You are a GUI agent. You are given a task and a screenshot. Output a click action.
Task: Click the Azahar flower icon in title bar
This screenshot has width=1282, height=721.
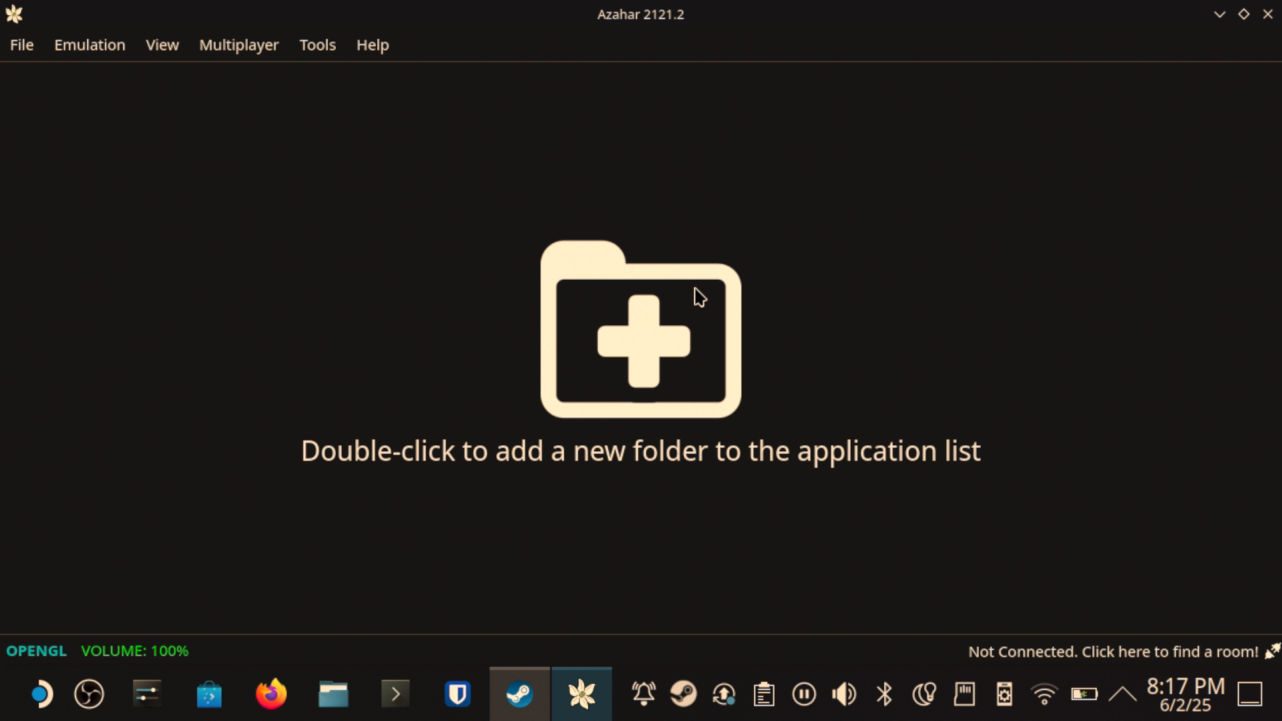click(14, 14)
